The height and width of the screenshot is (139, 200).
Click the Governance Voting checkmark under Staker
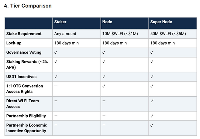56,52
